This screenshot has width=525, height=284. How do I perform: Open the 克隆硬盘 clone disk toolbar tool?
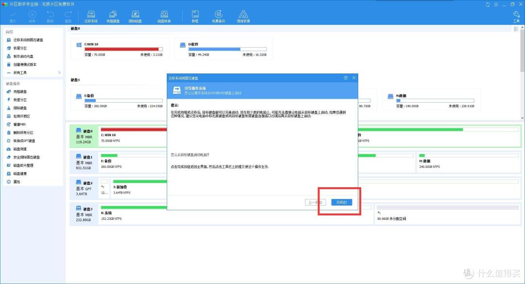[x=112, y=16]
